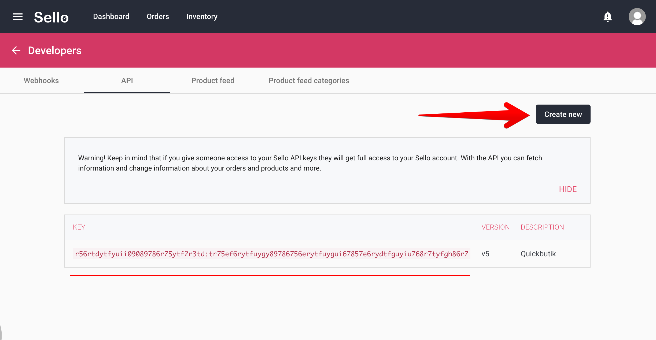
Task: Open the Inventory page
Action: (202, 17)
